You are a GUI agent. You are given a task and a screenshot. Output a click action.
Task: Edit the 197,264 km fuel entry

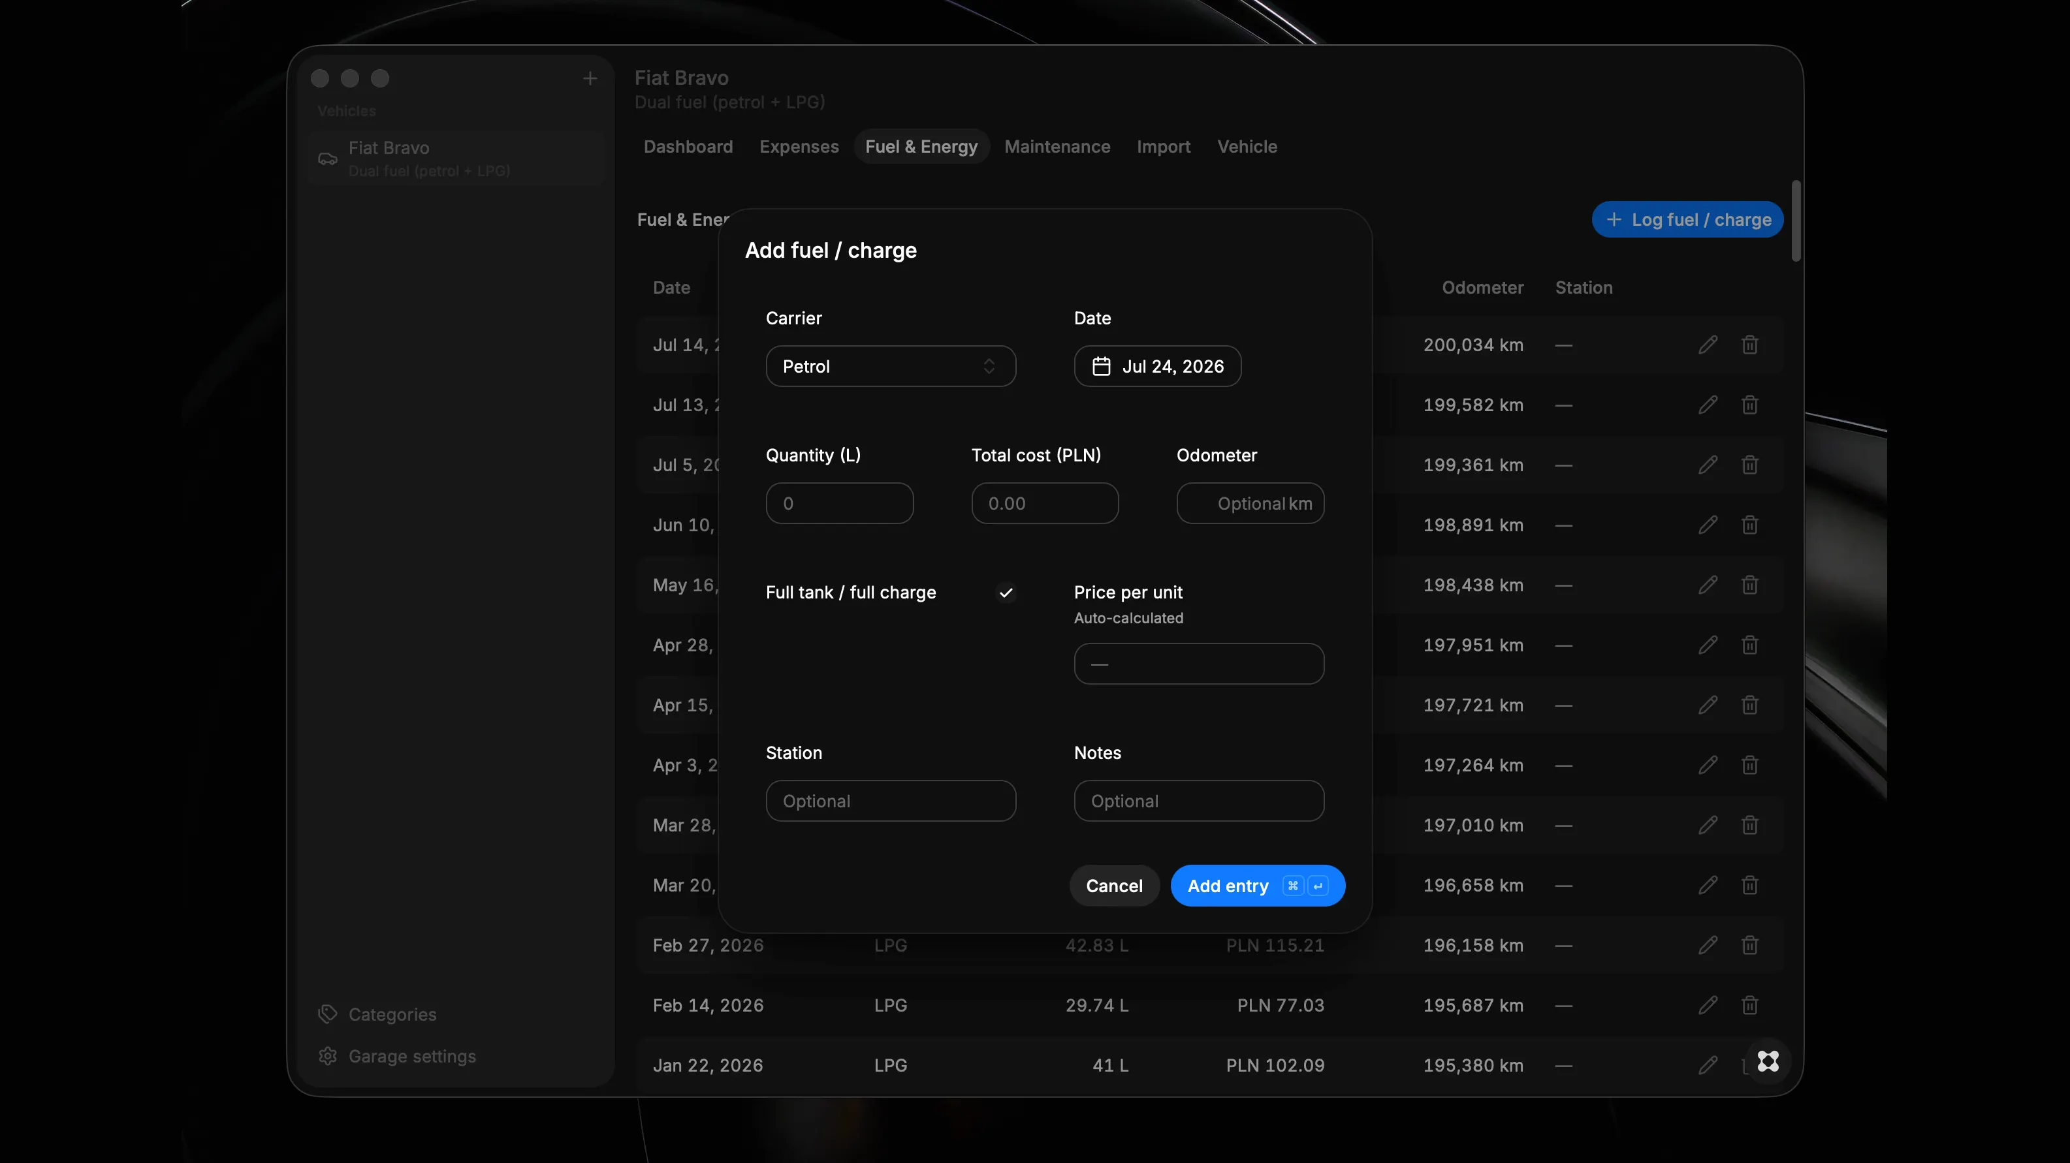pos(1708,766)
